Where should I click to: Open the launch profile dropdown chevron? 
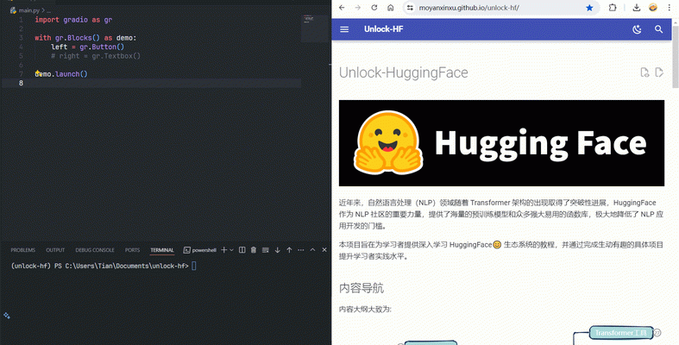[x=232, y=250]
